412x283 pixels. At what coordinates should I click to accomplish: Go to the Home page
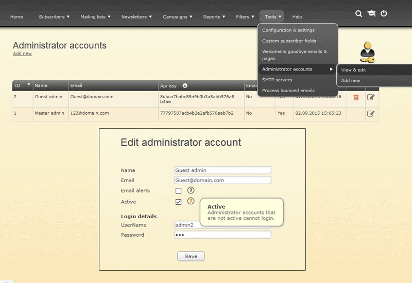(16, 17)
